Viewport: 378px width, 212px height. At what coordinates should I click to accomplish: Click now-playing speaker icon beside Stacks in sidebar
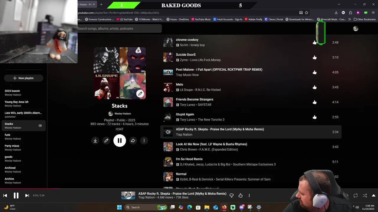click(40, 126)
